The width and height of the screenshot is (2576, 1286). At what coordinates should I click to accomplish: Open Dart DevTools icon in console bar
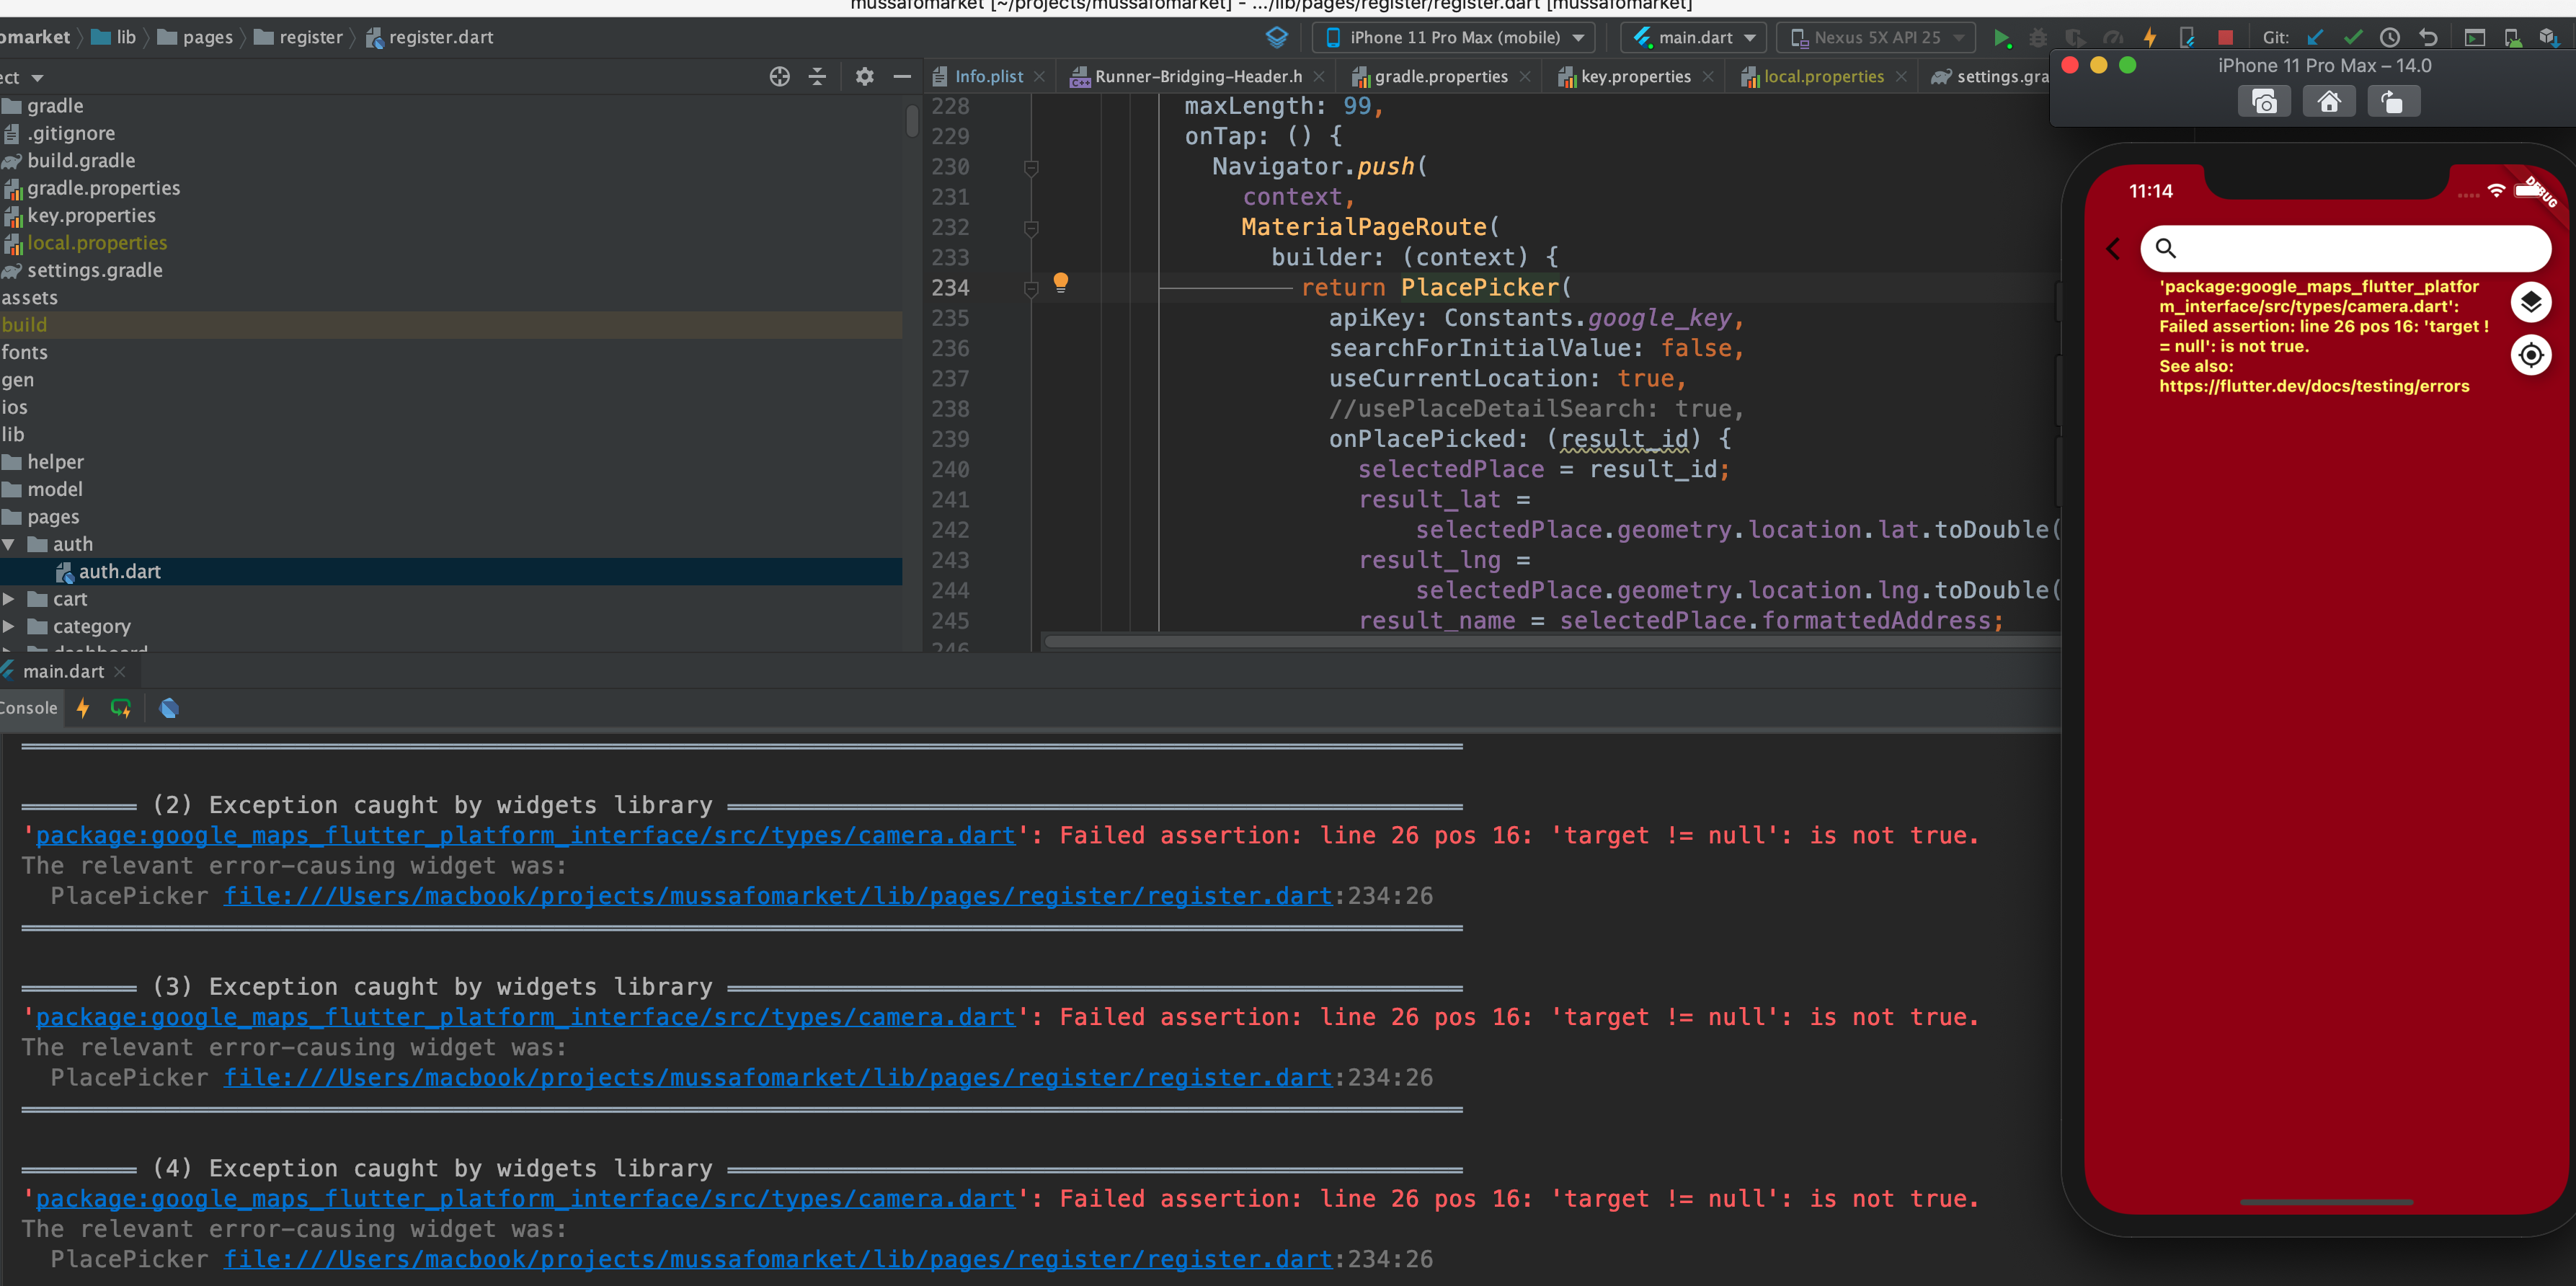pos(169,708)
